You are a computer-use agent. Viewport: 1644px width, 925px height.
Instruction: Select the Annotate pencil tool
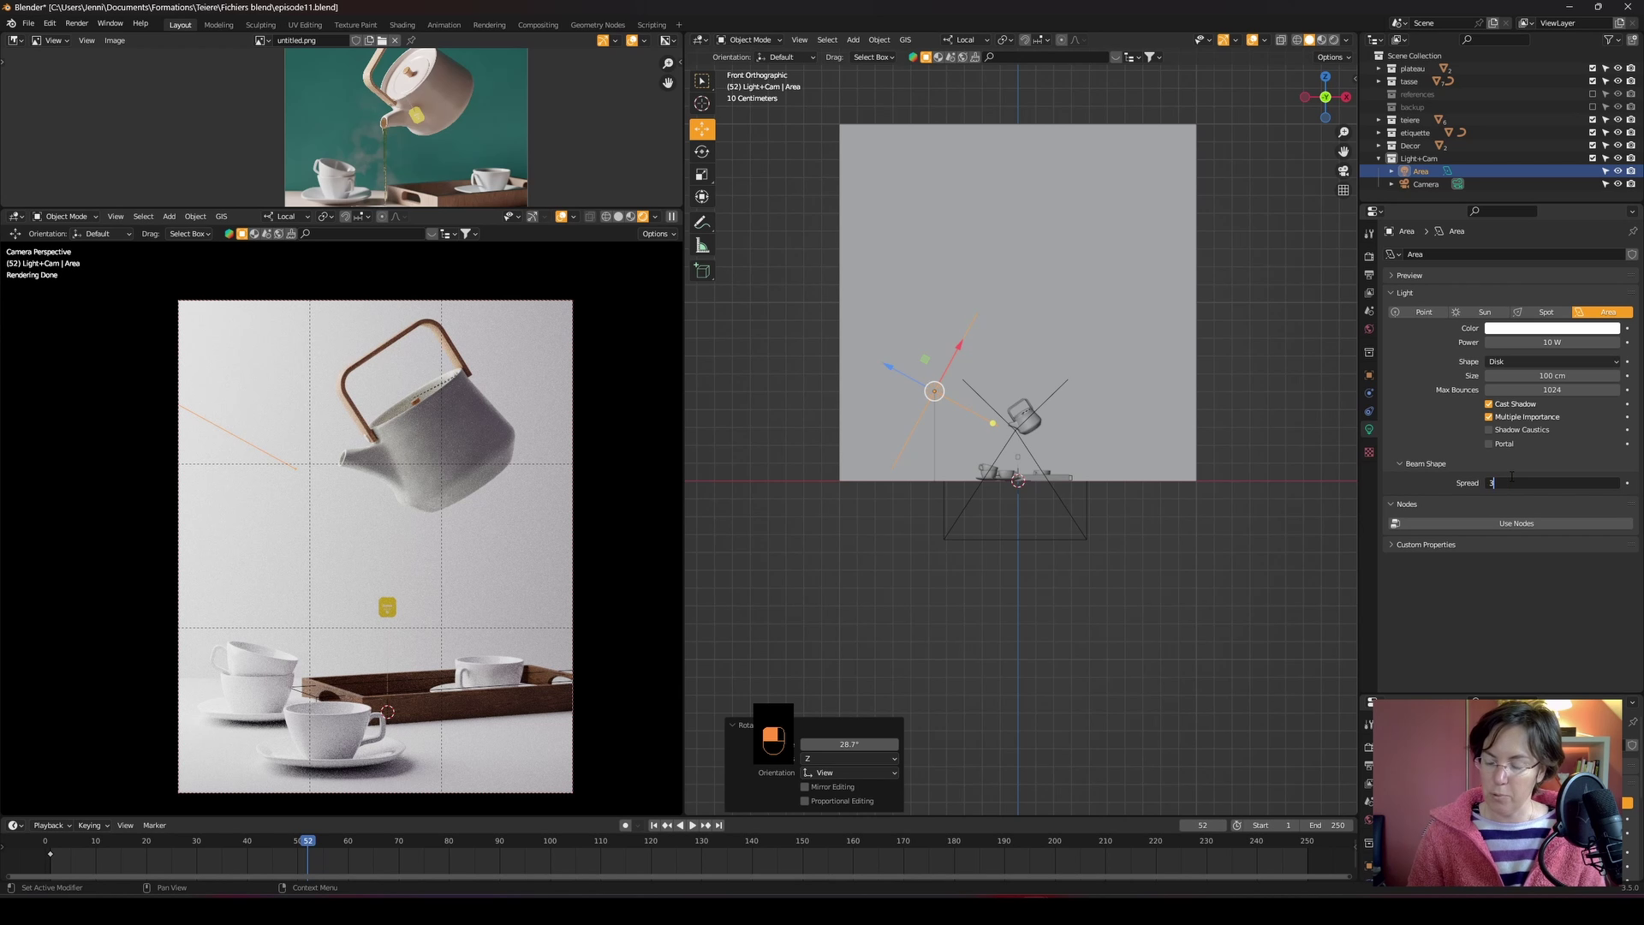(x=702, y=223)
